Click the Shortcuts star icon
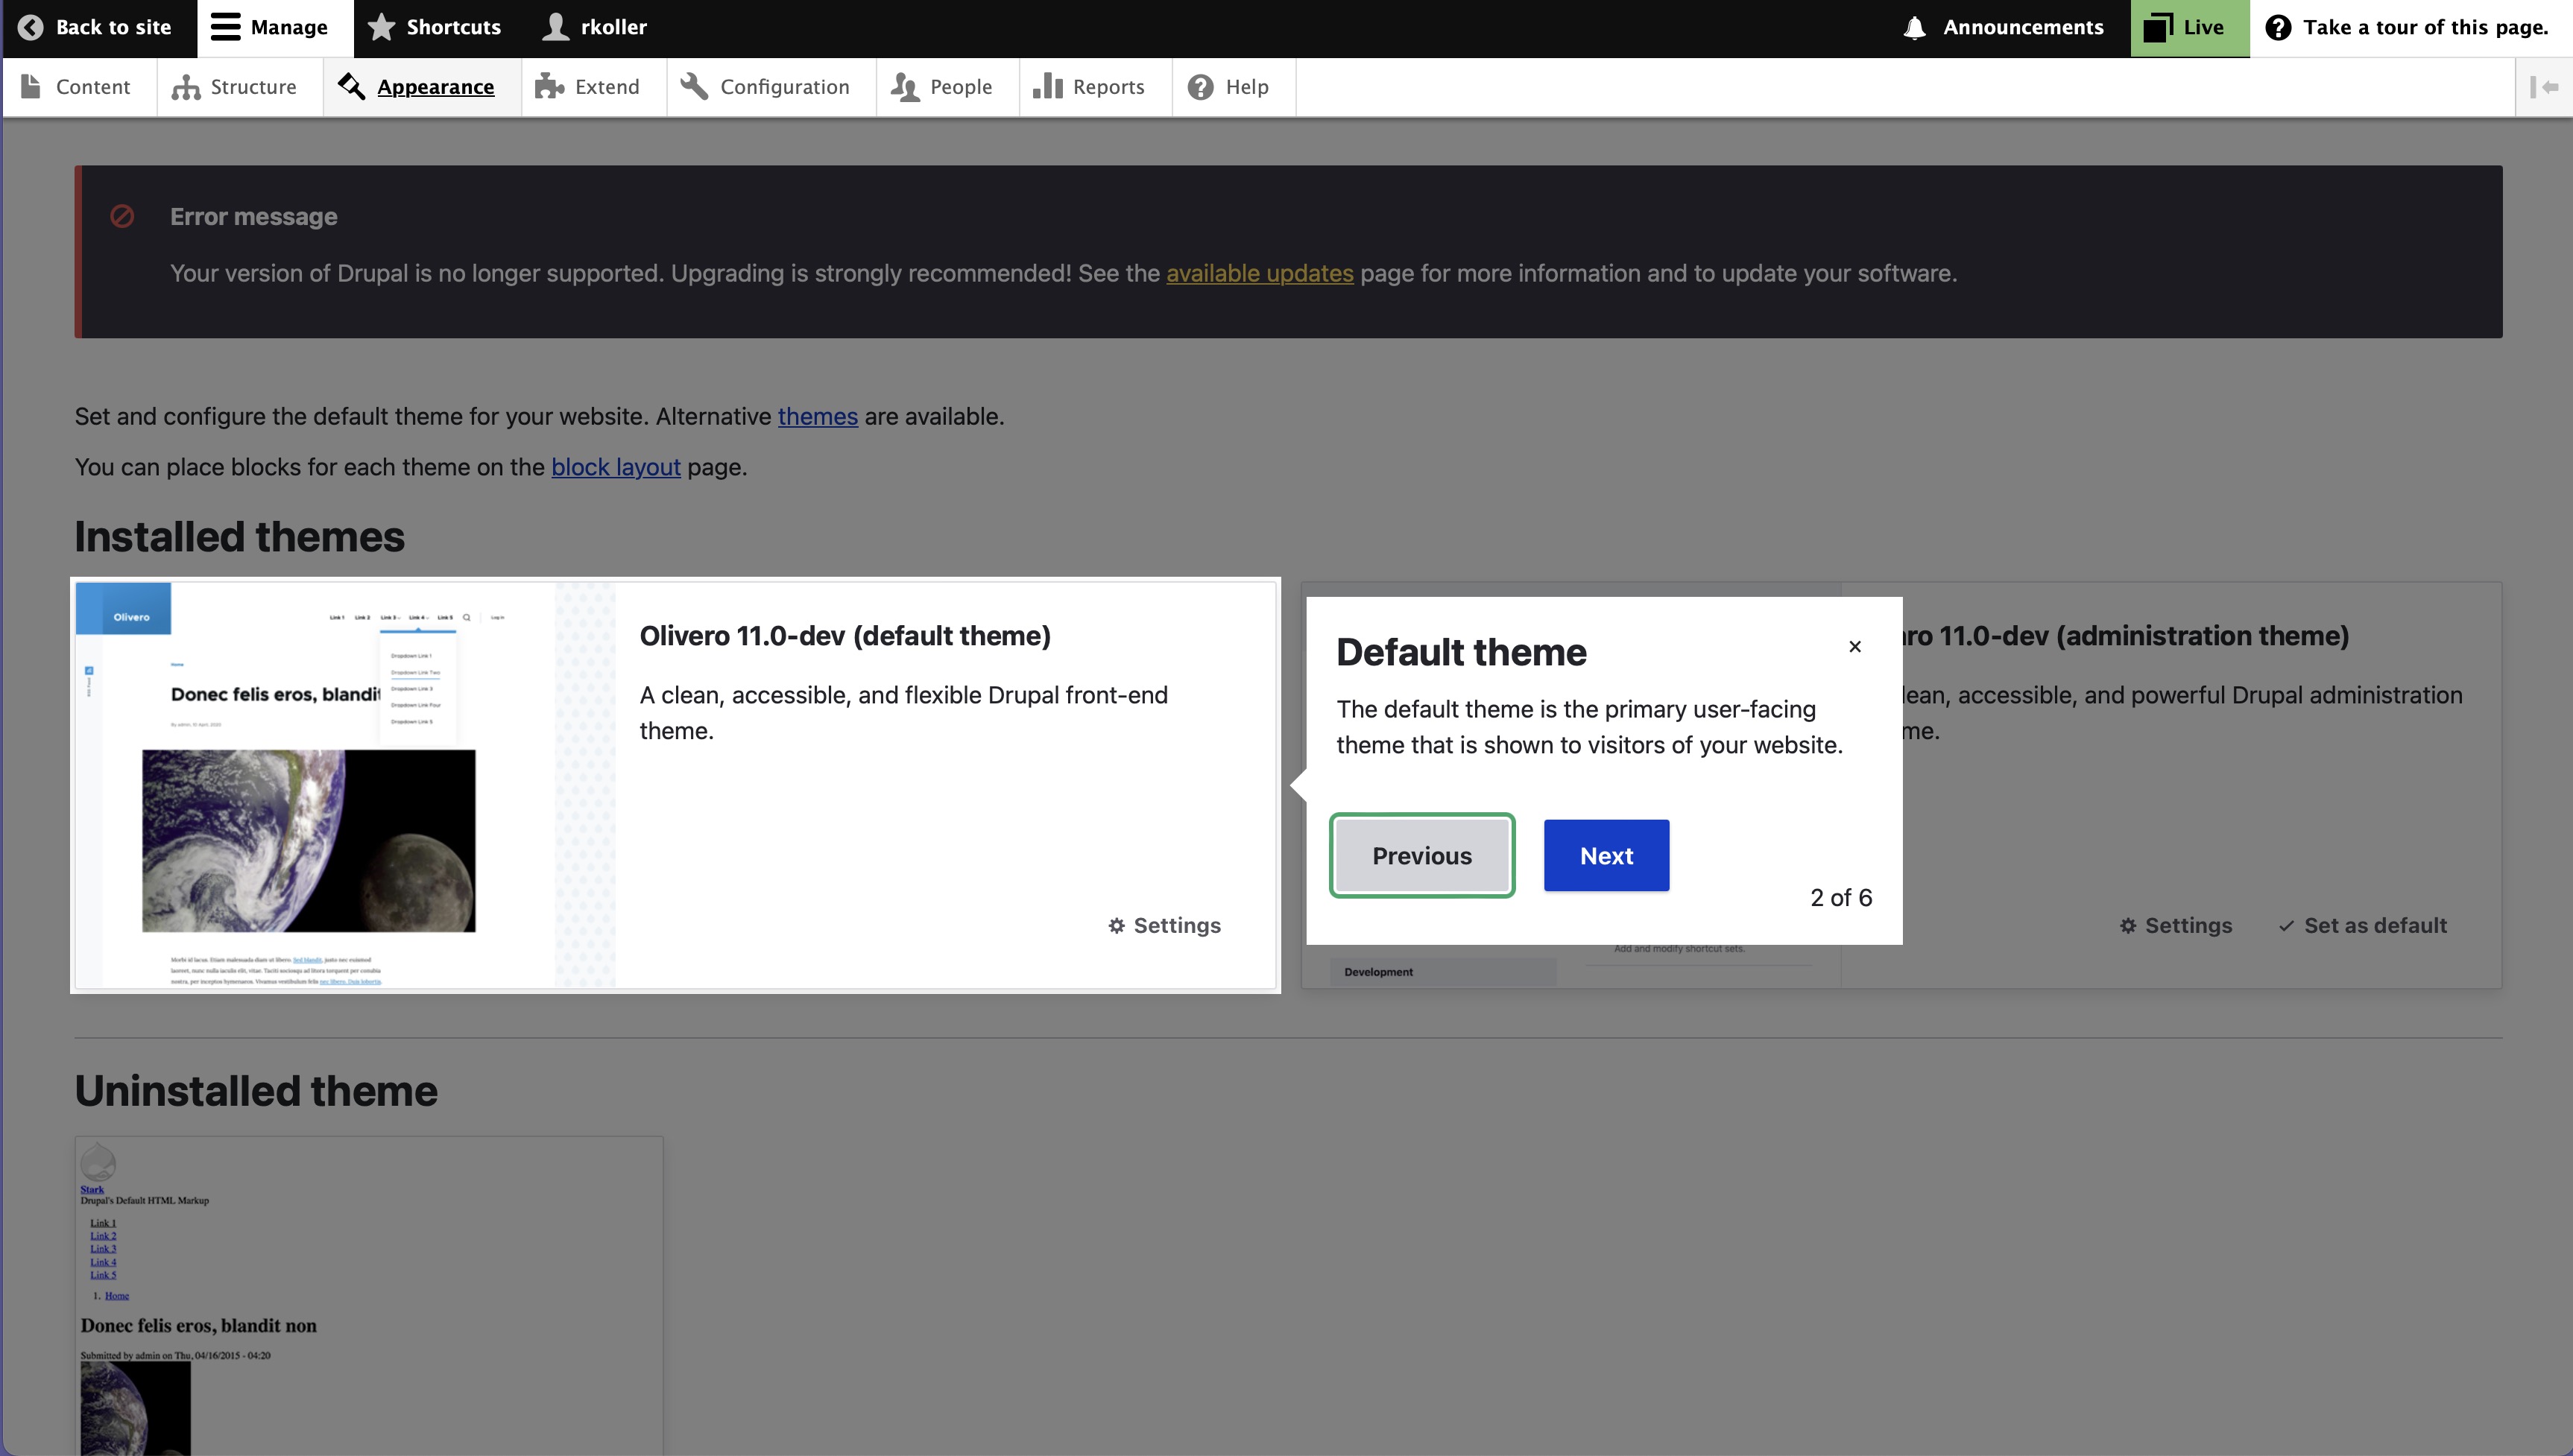Viewport: 2573px width, 1456px height. (x=381, y=28)
